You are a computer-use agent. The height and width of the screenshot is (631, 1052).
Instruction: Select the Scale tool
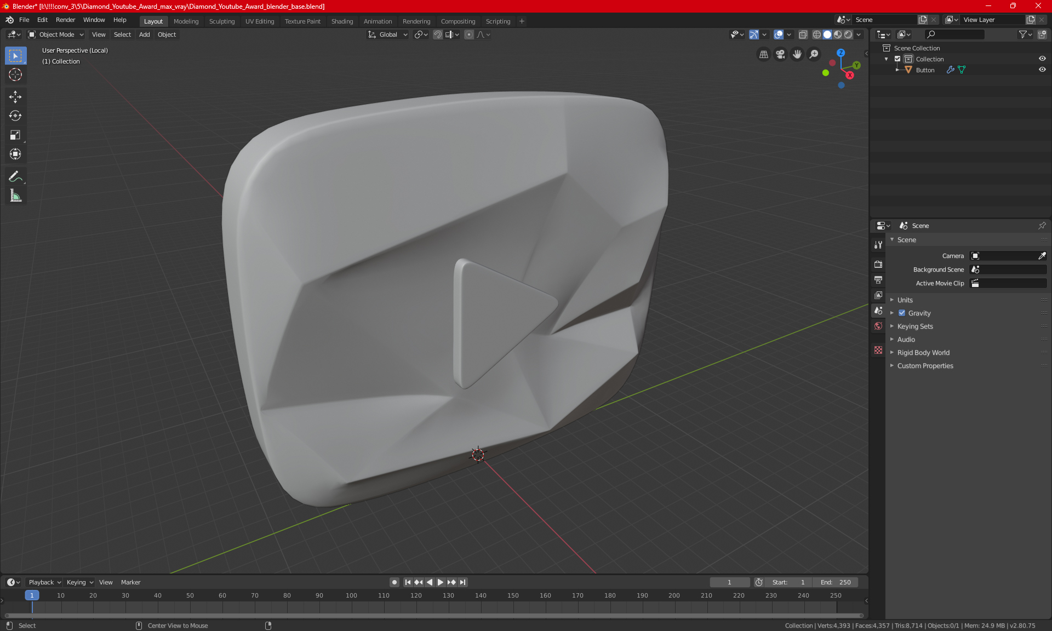pyautogui.click(x=15, y=135)
